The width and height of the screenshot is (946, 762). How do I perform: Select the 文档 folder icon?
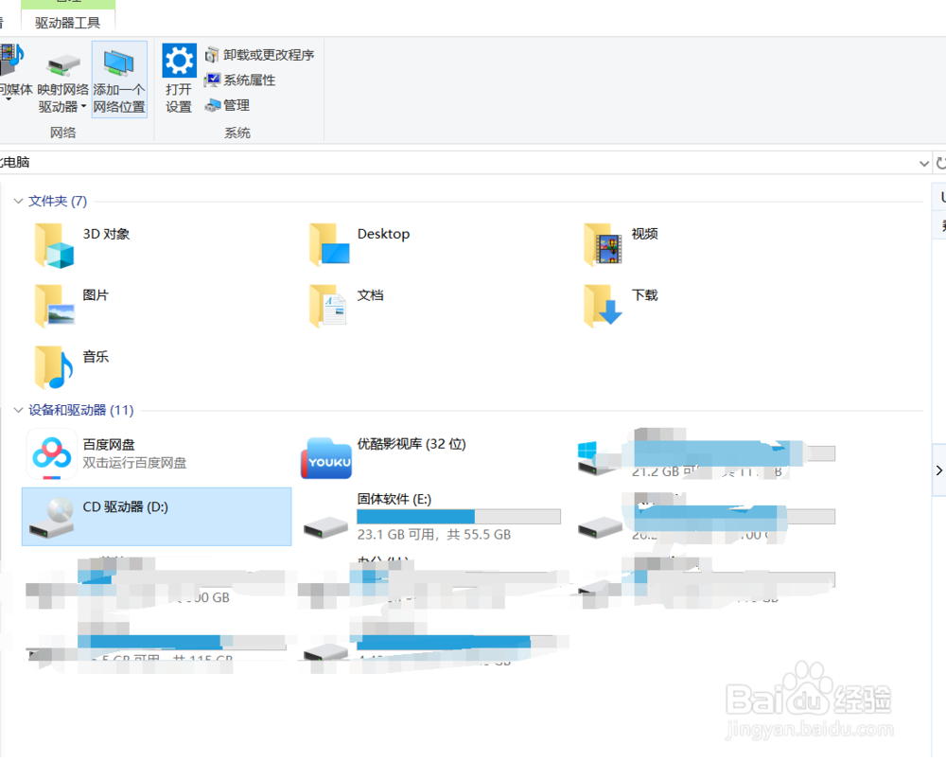327,306
